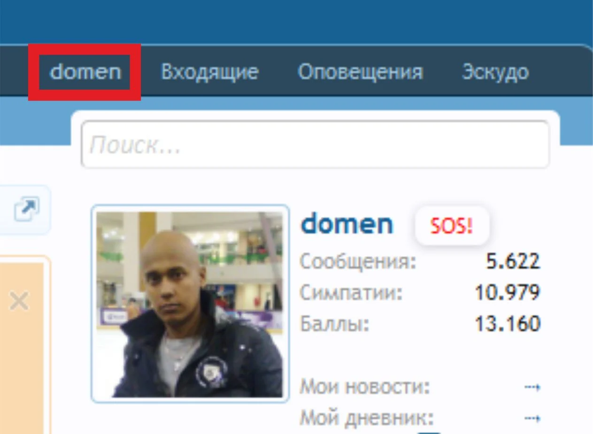
Task: Open the 10.979 likes count
Action: click(x=508, y=293)
